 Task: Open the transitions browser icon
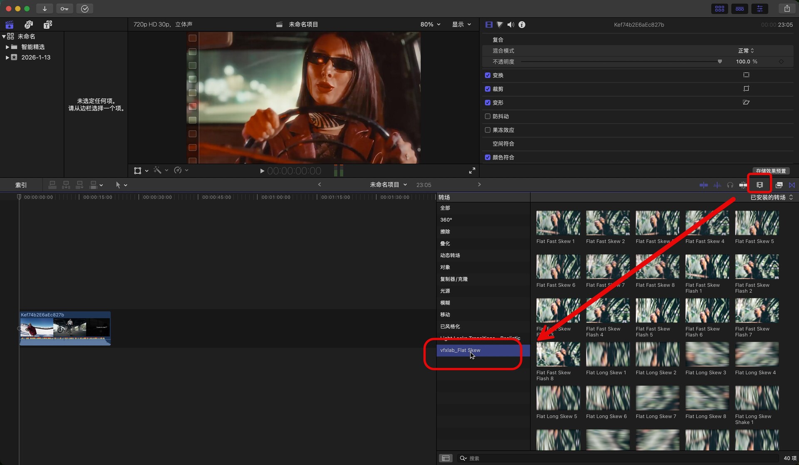tap(792, 185)
